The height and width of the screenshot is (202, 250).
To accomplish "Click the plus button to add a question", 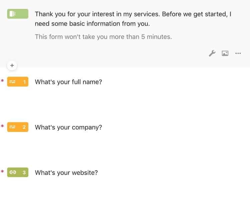I will [12, 65].
